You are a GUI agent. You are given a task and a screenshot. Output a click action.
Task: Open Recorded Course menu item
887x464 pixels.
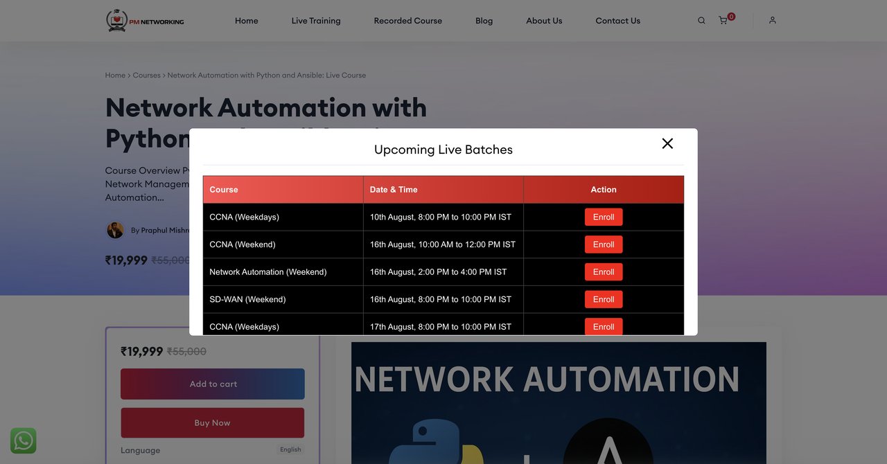click(x=408, y=21)
